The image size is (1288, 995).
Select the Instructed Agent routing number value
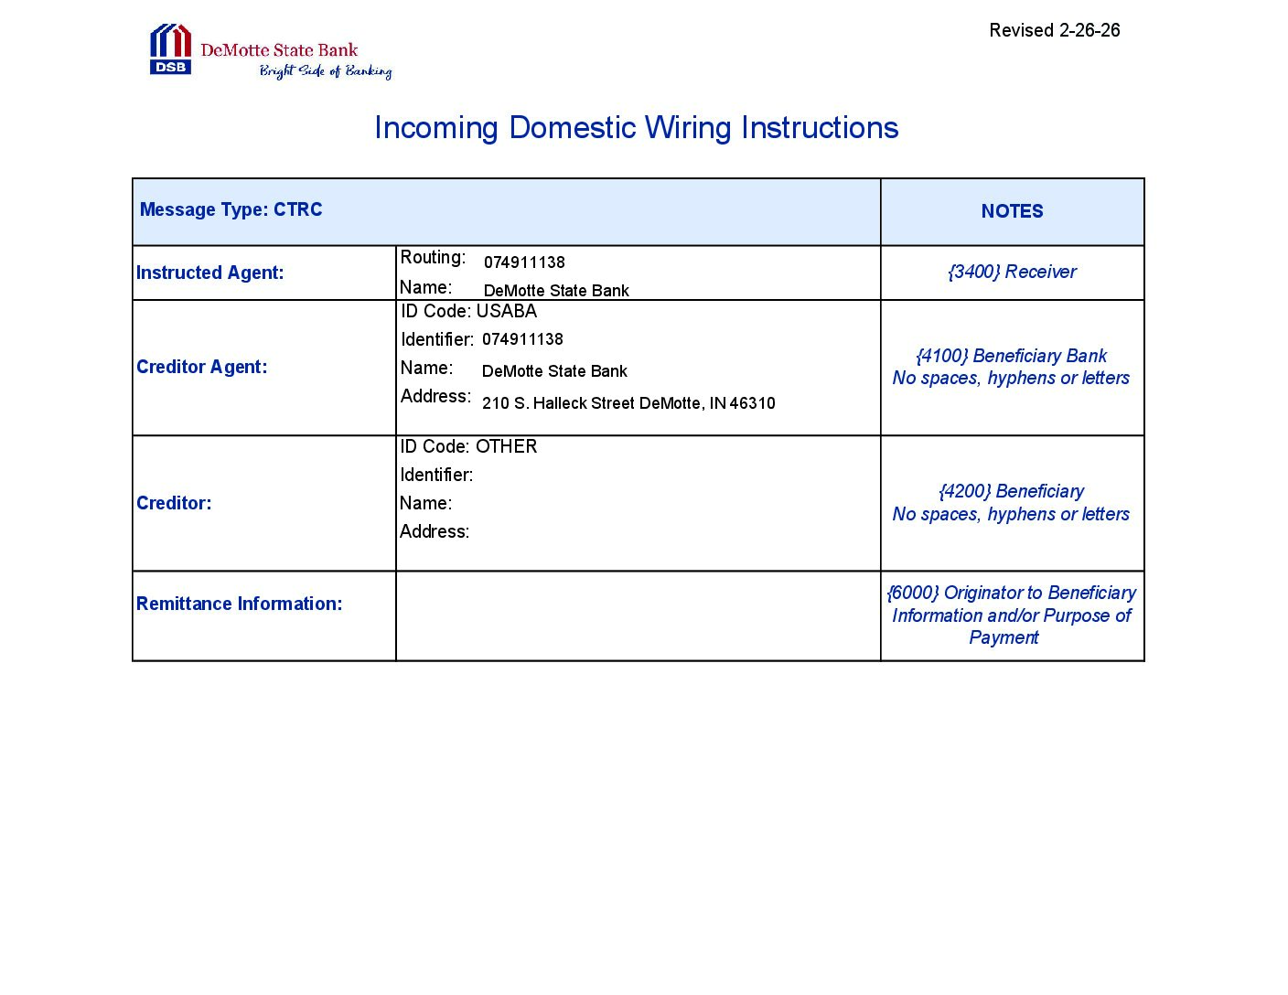click(x=524, y=262)
